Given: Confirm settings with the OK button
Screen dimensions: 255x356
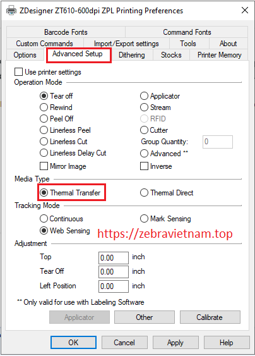Looking at the screenshot, I should tap(73, 342).
